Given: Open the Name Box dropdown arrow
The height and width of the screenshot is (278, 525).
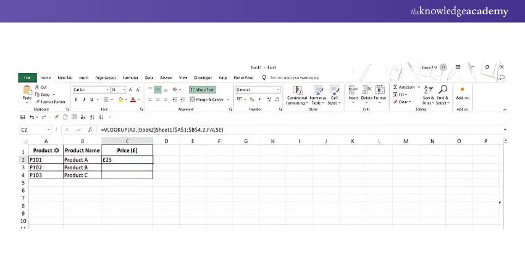Looking at the screenshot, I should 49,130.
